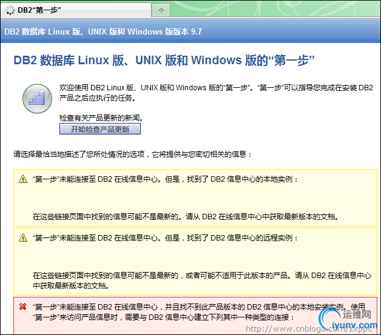Image resolution: width=381 pixels, height=335 pixels.
Task: Open a new tab with the plus button
Action: click(161, 10)
